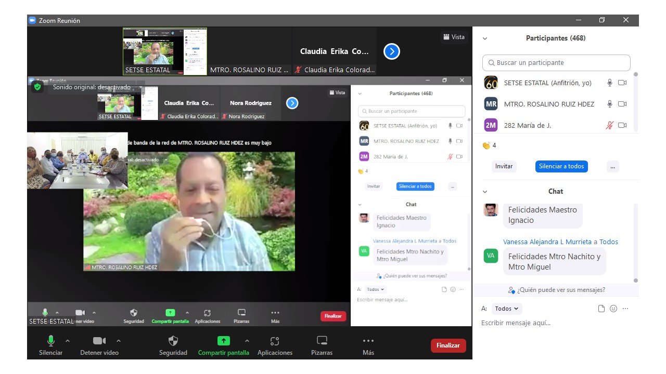Click the Invitar button in the participants panel
The image size is (666, 374).
[504, 166]
